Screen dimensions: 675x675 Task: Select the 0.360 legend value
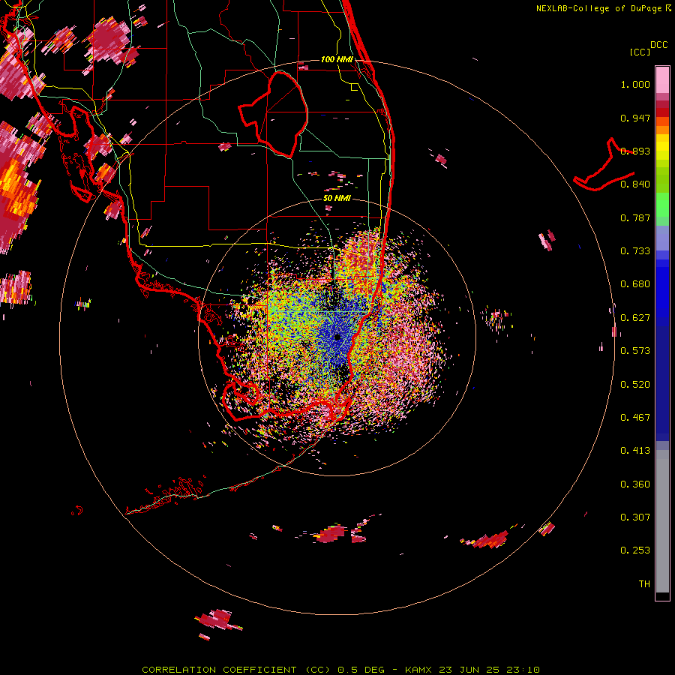click(x=635, y=484)
